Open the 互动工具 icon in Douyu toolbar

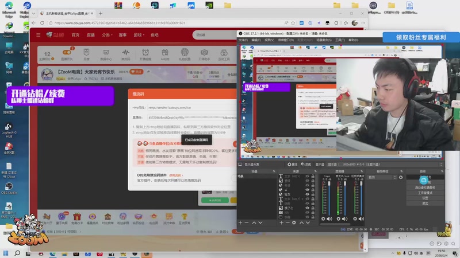[x=224, y=54]
